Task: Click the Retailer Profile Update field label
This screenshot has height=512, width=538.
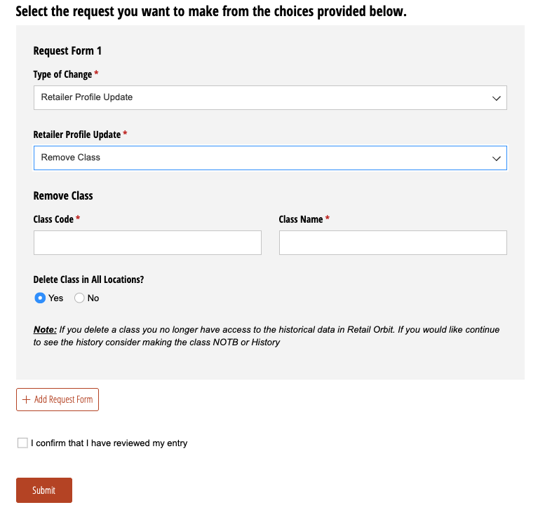Action: (77, 134)
